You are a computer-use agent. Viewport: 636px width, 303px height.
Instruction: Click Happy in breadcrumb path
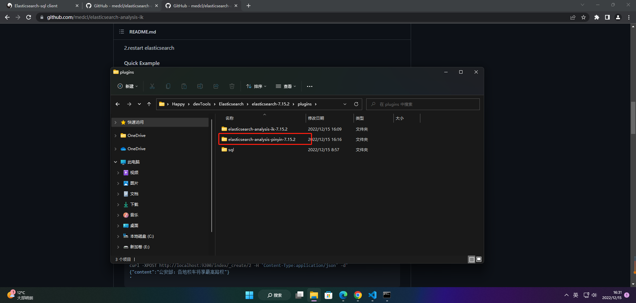coord(178,104)
